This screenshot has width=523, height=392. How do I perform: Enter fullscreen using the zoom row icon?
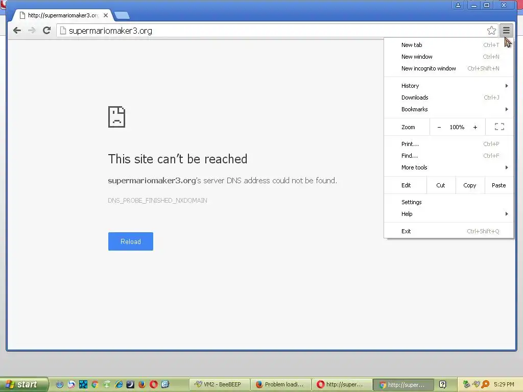[500, 127]
